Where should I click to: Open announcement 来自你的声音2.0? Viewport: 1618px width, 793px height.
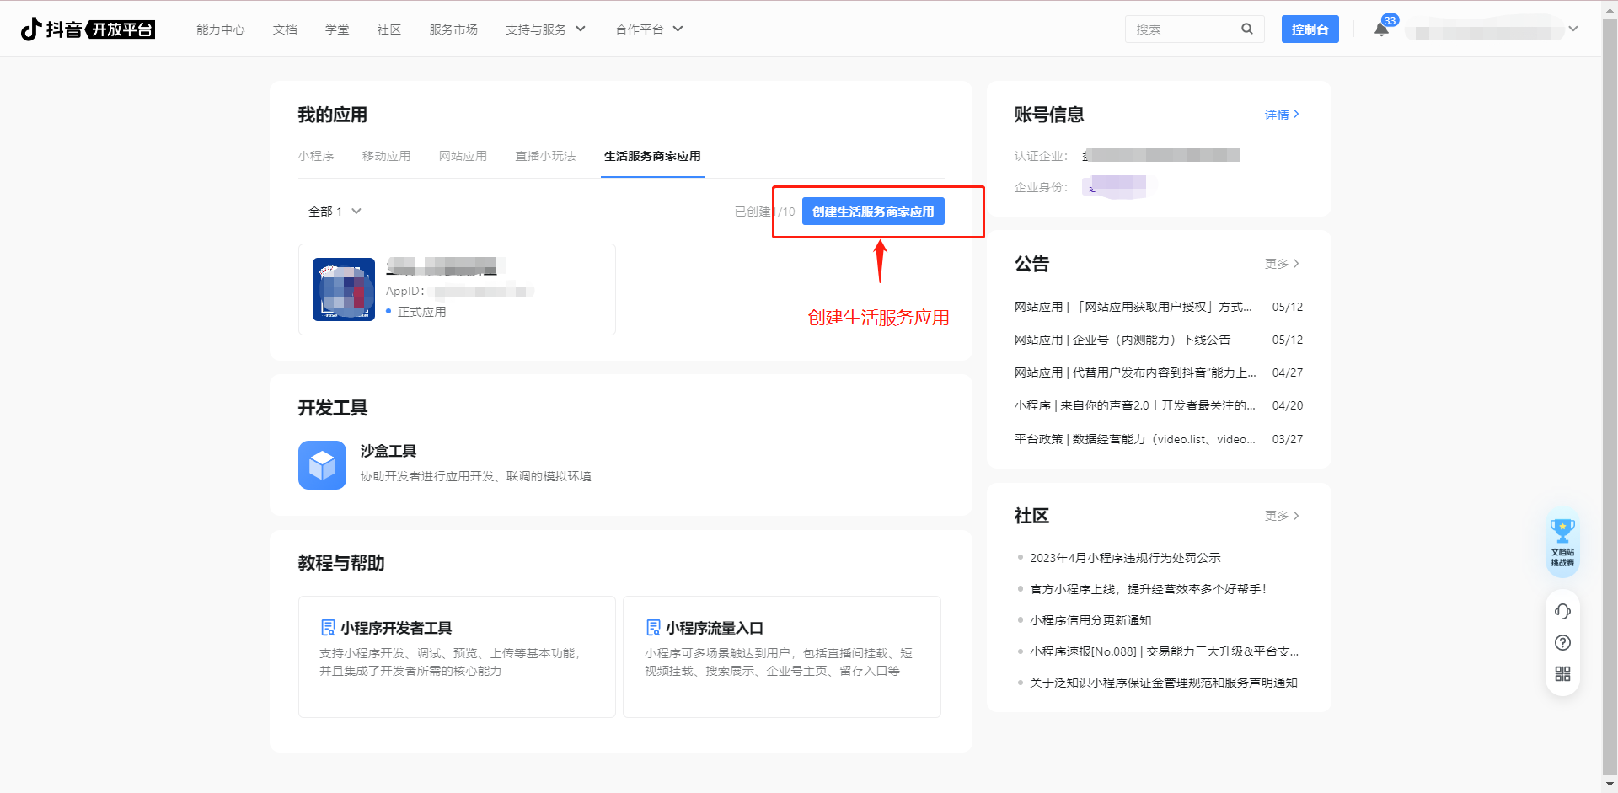pyautogui.click(x=1135, y=405)
